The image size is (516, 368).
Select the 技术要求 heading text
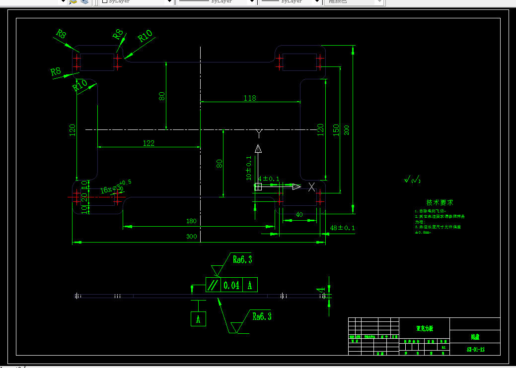coord(440,202)
